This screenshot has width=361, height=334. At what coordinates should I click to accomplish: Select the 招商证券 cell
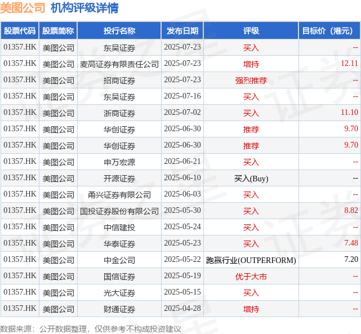pyautogui.click(x=119, y=80)
